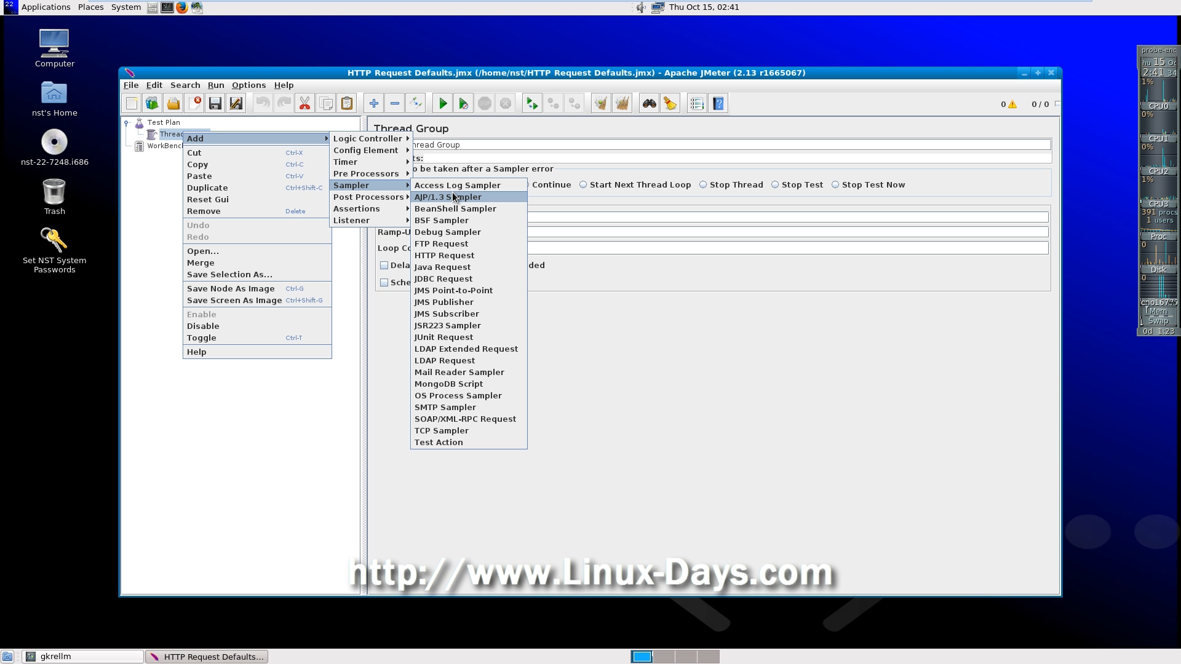Screen dimensions: 1181x664
Task: Select WorkBench tree node
Action: coord(159,146)
